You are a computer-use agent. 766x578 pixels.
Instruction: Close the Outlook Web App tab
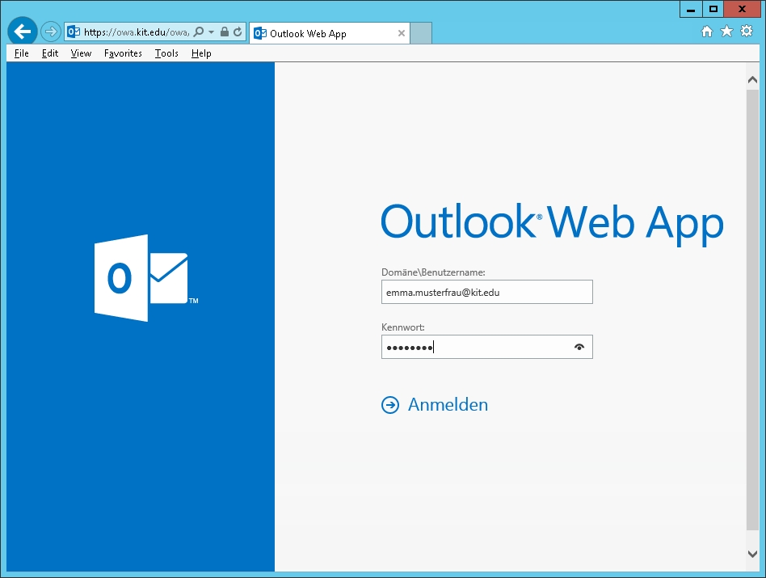[402, 33]
